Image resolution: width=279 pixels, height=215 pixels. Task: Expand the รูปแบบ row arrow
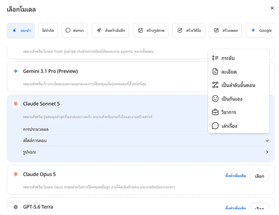[267, 152]
